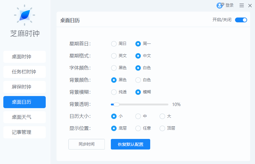The image size is (255, 164).
Task: Click the 同步时间 button
Action: (x=87, y=144)
